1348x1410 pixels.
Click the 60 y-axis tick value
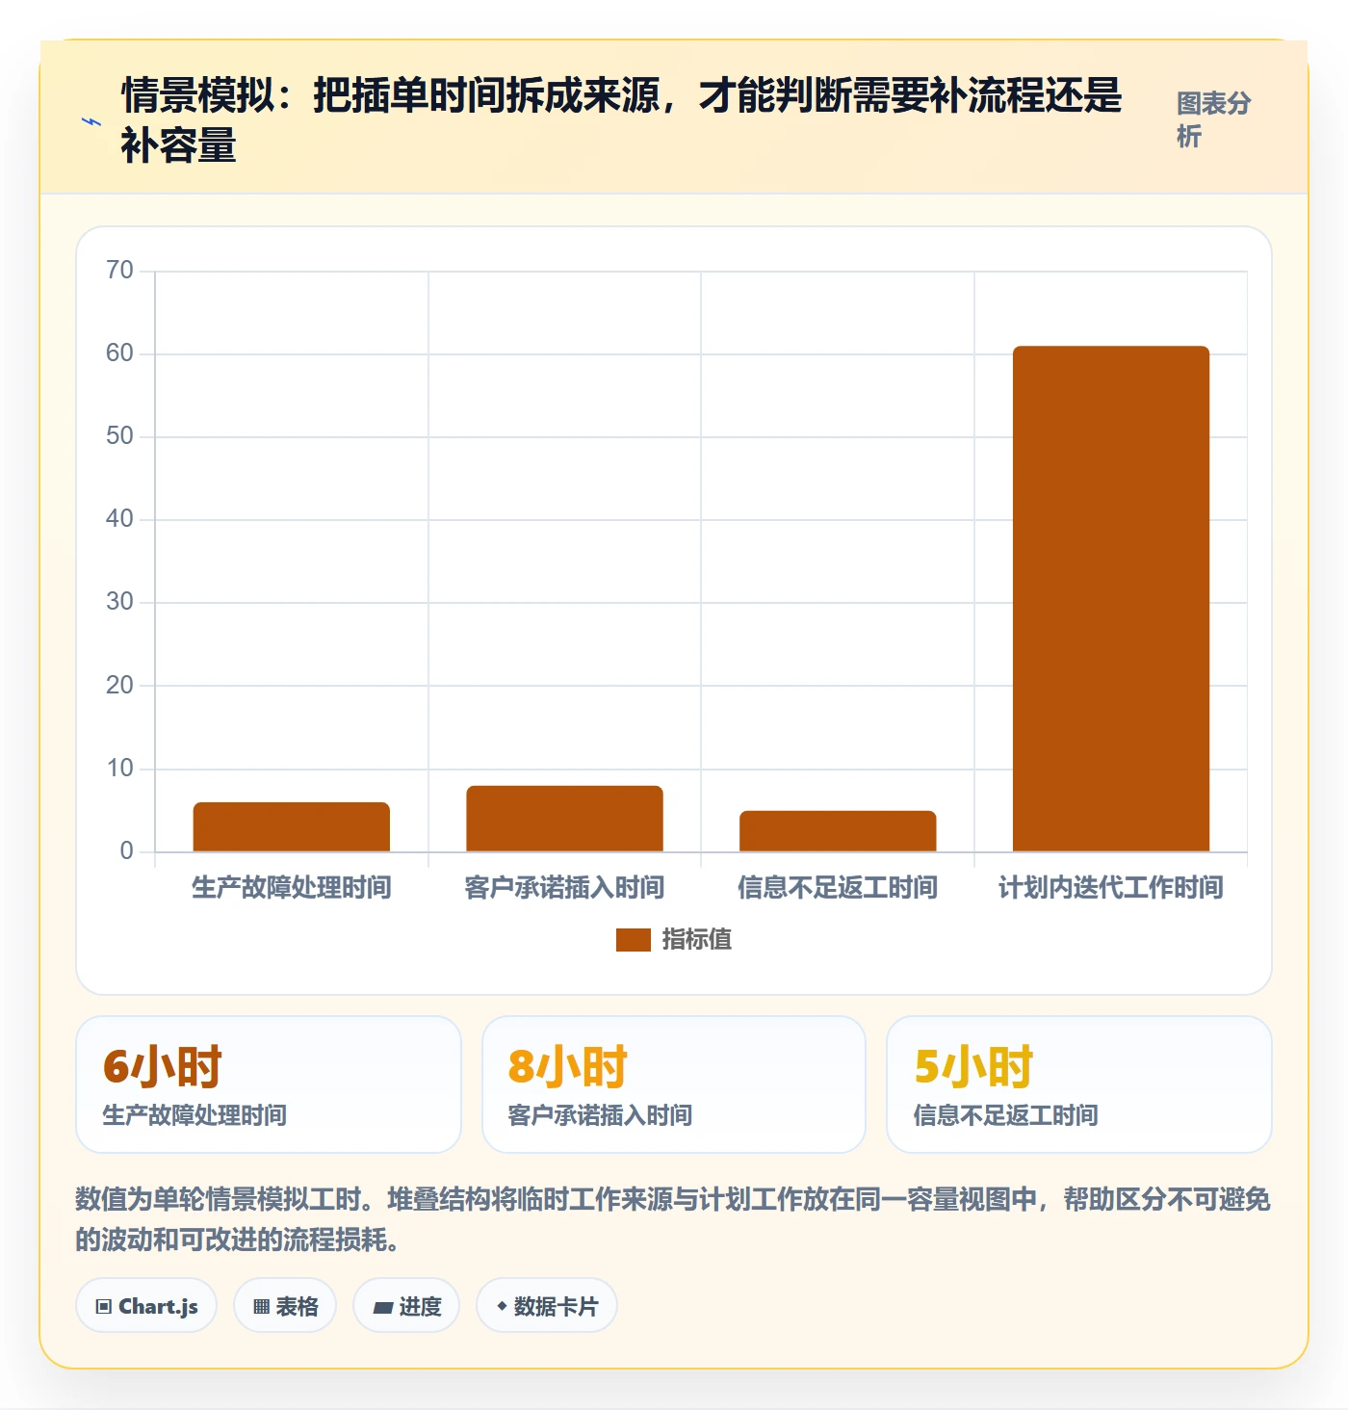pos(120,353)
